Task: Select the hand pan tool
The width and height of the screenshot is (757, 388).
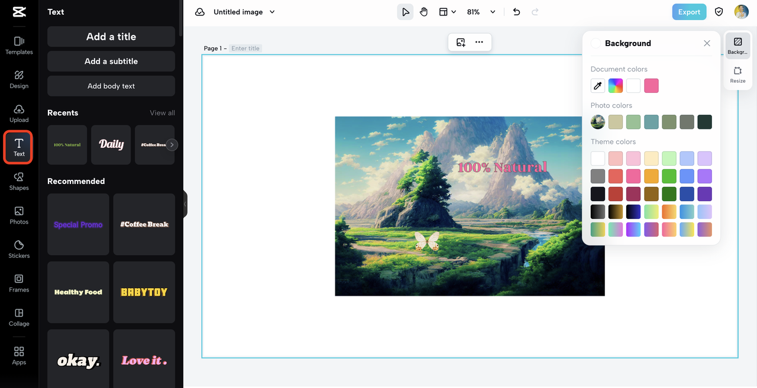Action: pyautogui.click(x=423, y=12)
